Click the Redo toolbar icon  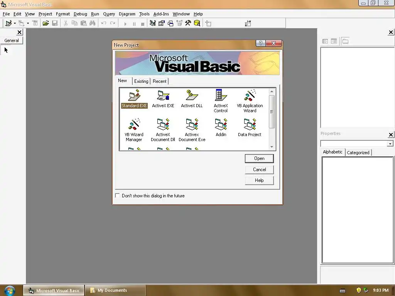[x=113, y=23]
